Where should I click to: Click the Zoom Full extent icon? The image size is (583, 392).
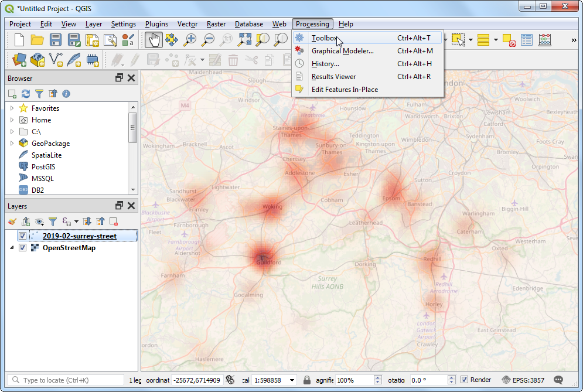point(244,40)
